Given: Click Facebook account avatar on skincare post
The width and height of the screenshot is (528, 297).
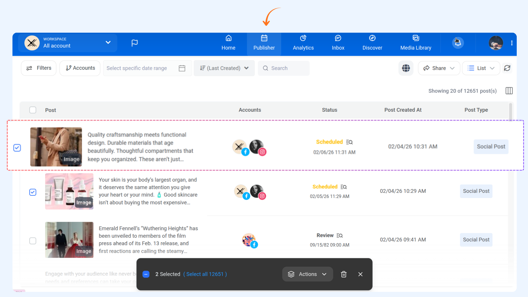Looking at the screenshot, I should pyautogui.click(x=241, y=192).
